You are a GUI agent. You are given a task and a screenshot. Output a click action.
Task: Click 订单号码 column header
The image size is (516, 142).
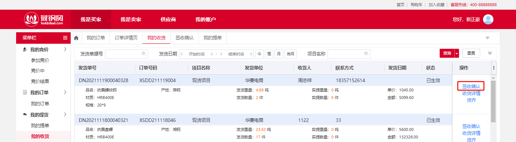point(148,68)
